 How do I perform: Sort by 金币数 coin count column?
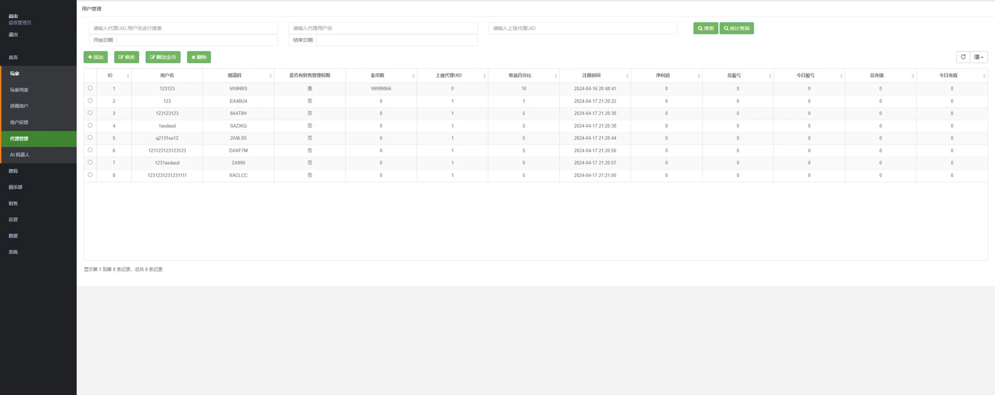(381, 75)
